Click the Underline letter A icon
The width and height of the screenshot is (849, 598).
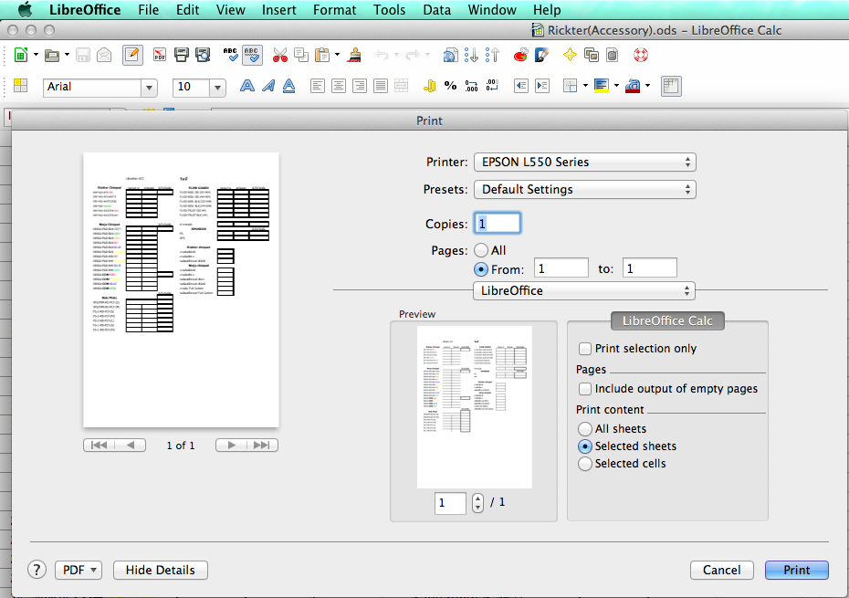tap(289, 86)
